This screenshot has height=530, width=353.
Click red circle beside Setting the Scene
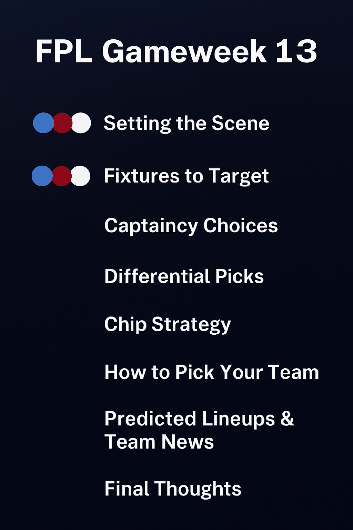click(63, 123)
